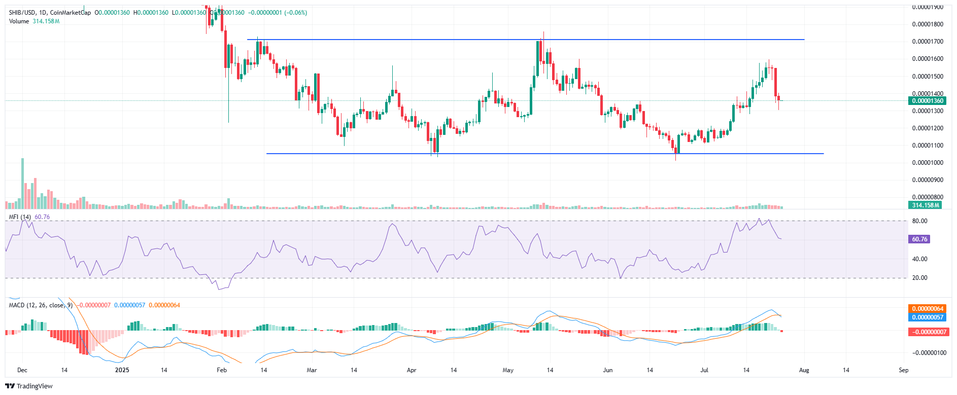Click the Volume indicator label
This screenshot has height=395, width=957.
tap(19, 21)
